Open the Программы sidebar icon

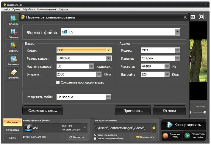click(13, 72)
